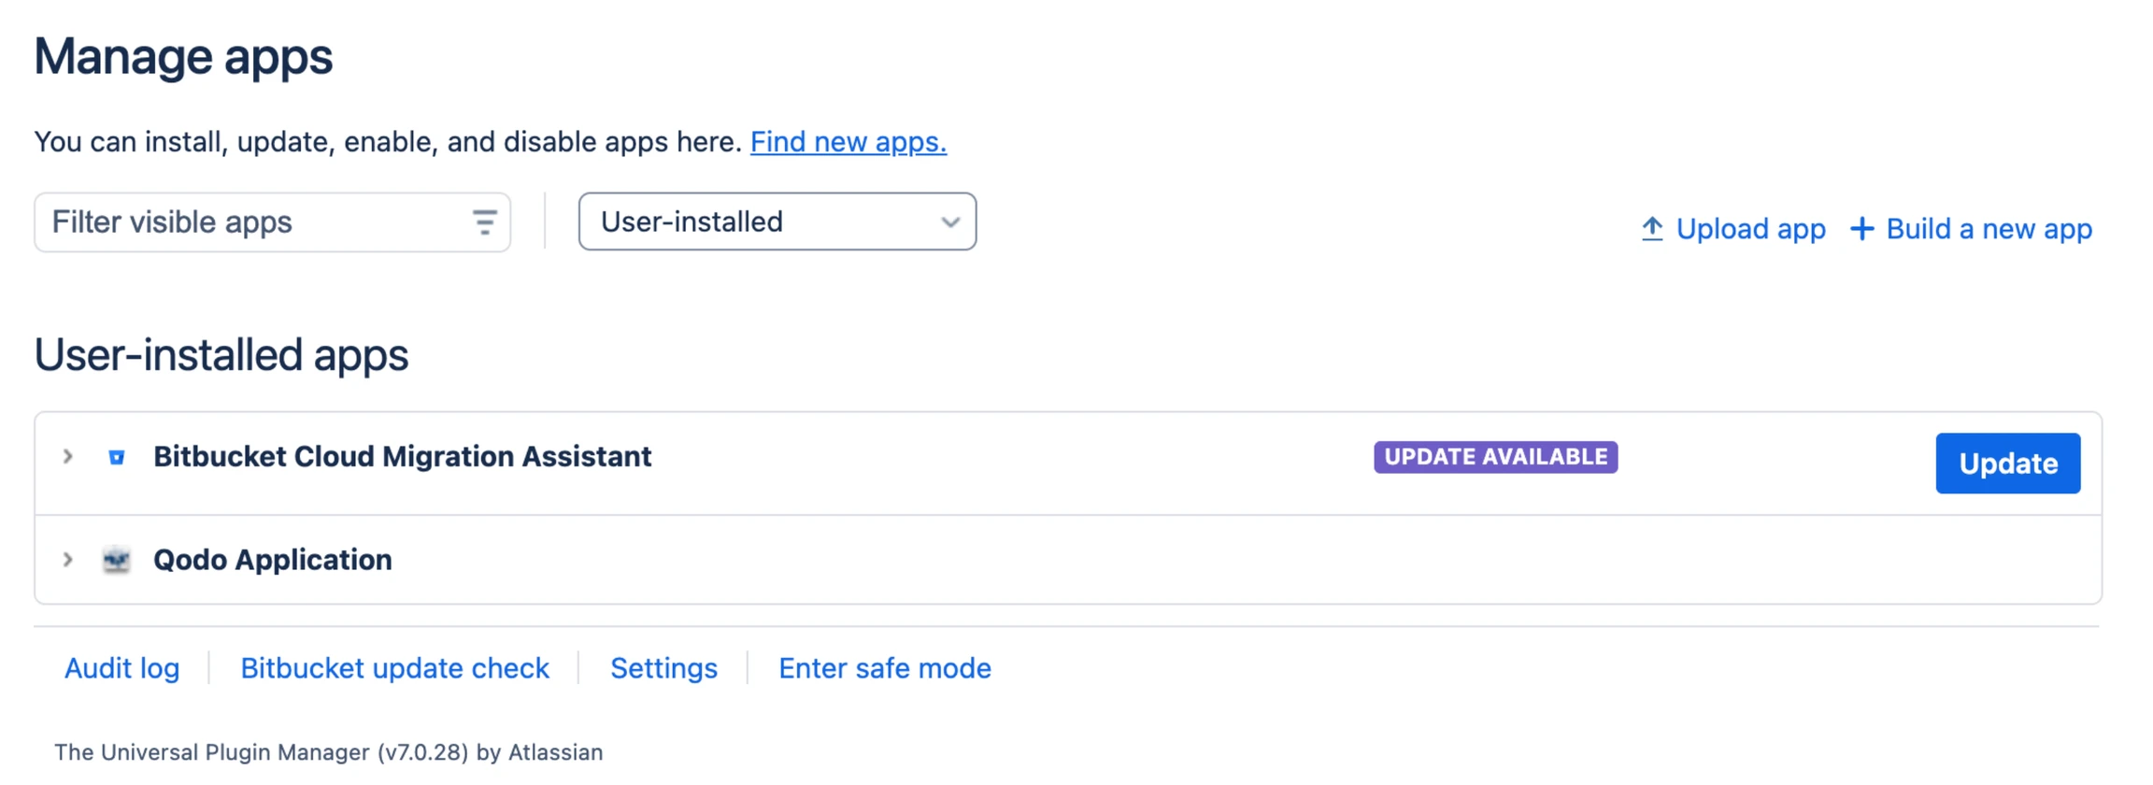The image size is (2153, 785).
Task: Open Find new apps
Action: tap(847, 142)
